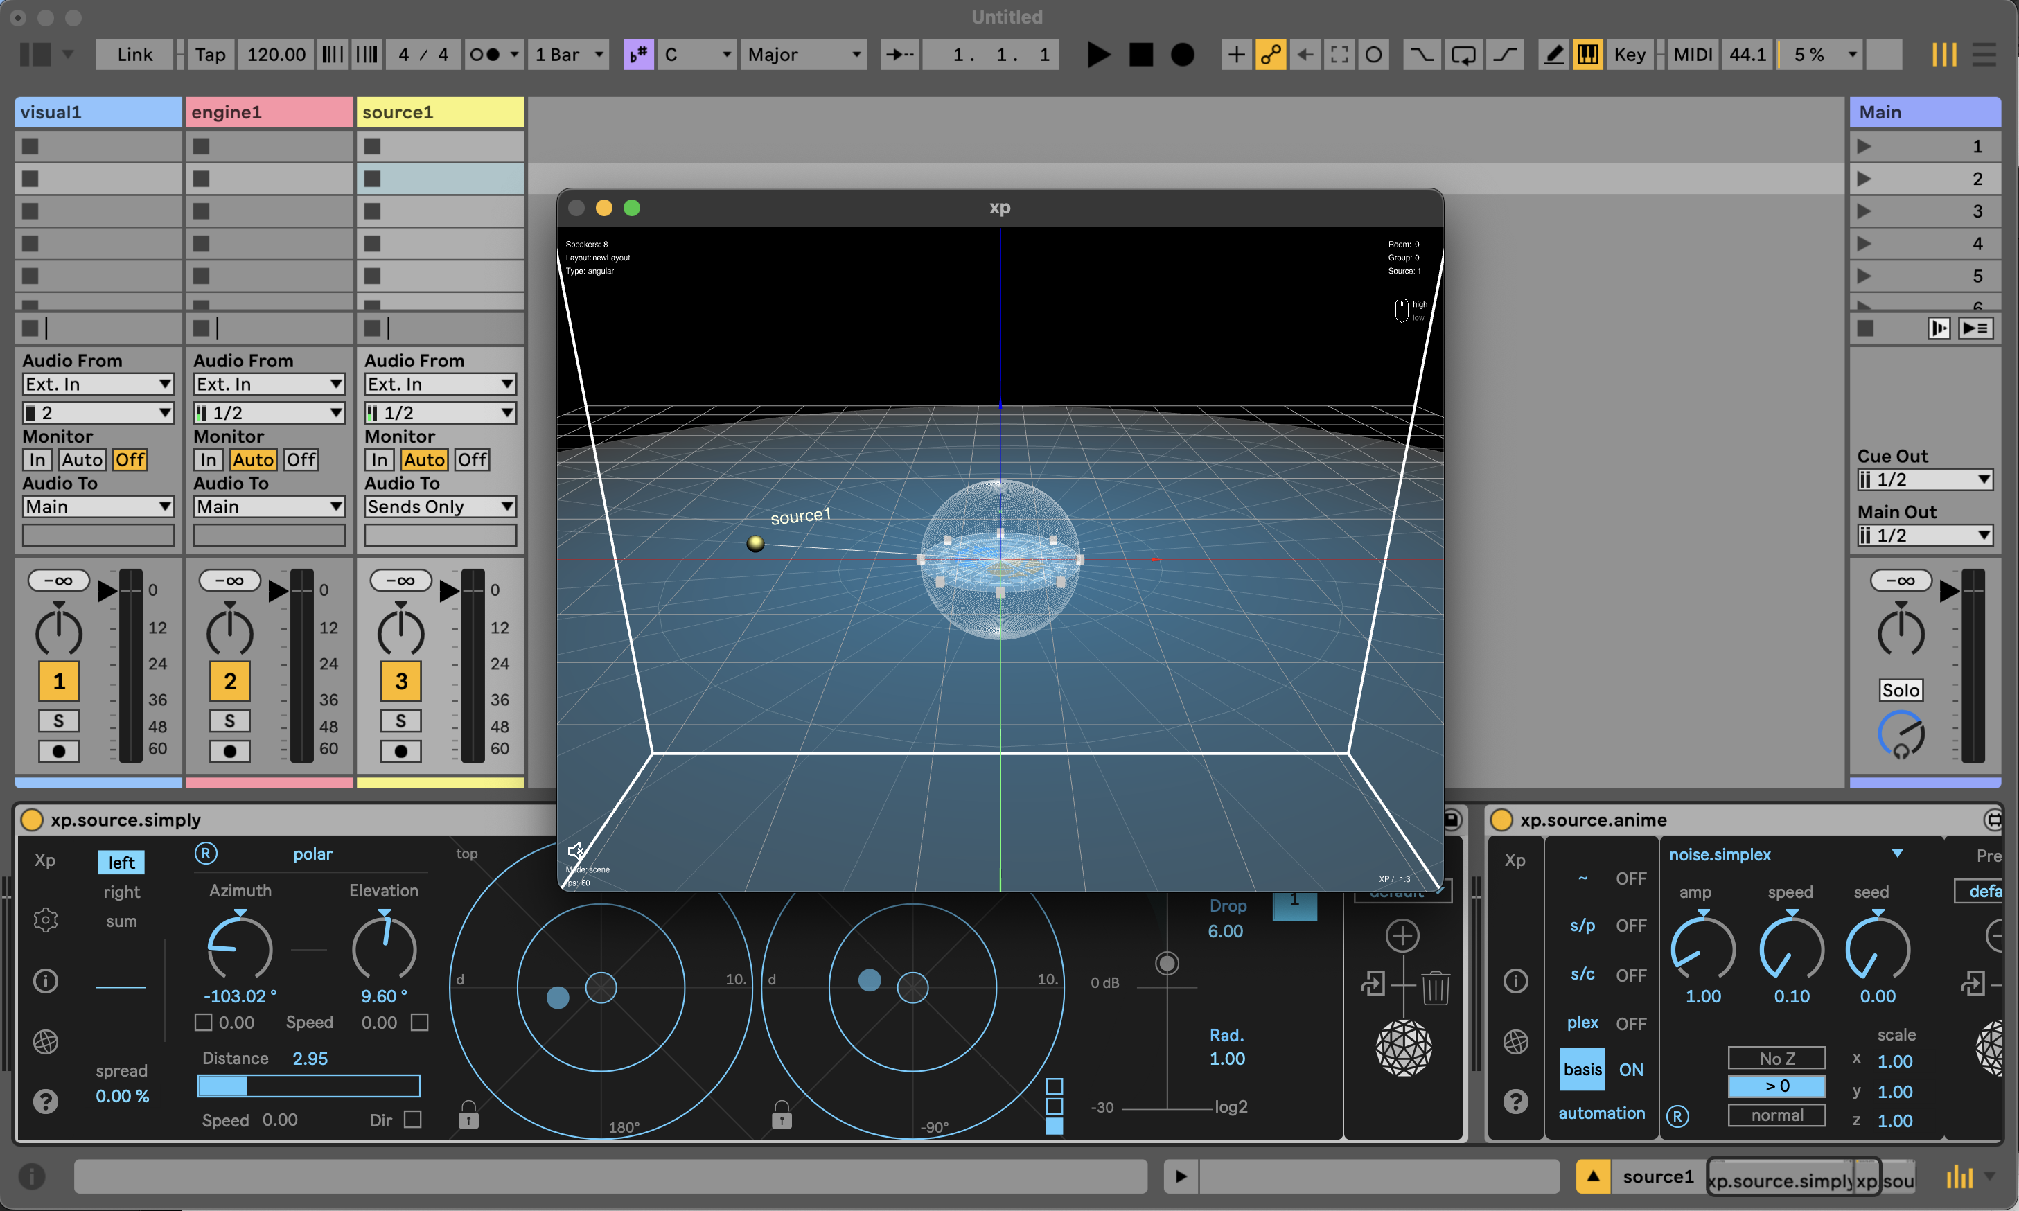Toggle the computer MIDI keyboard icon
The image size is (2019, 1211).
coord(1587,55)
